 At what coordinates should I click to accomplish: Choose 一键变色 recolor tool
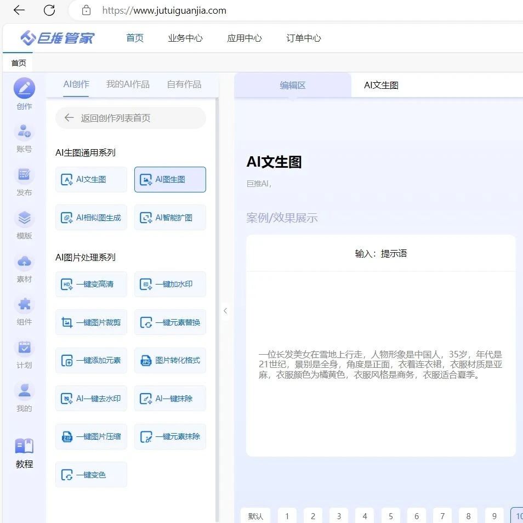(x=91, y=474)
